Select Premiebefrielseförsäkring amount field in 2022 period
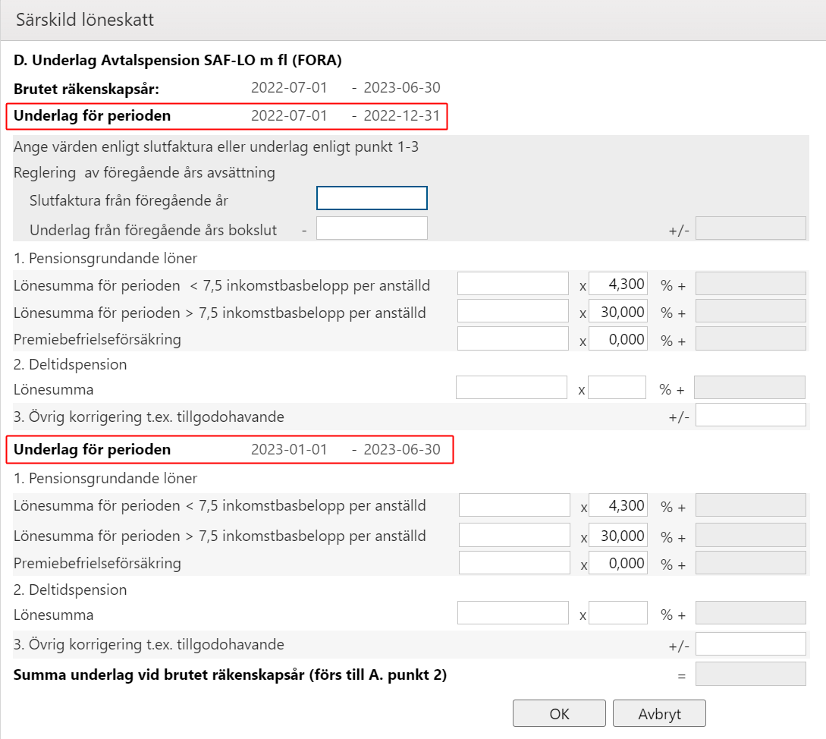This screenshot has height=739, width=826. [x=513, y=338]
